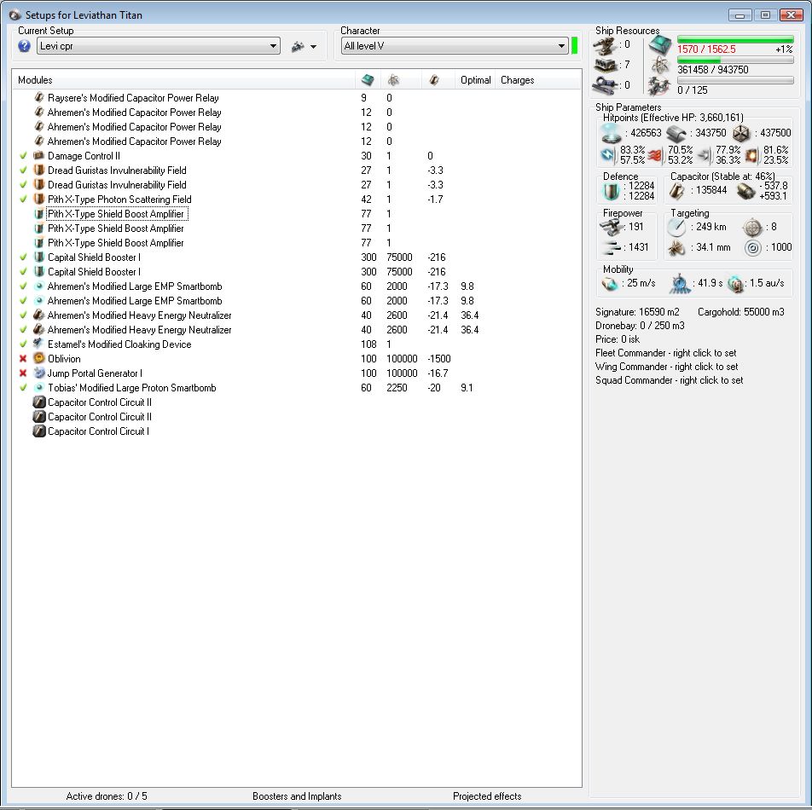The image size is (812, 810).
Task: Click the armor hitpoints icon beside 343750
Action: (x=676, y=134)
